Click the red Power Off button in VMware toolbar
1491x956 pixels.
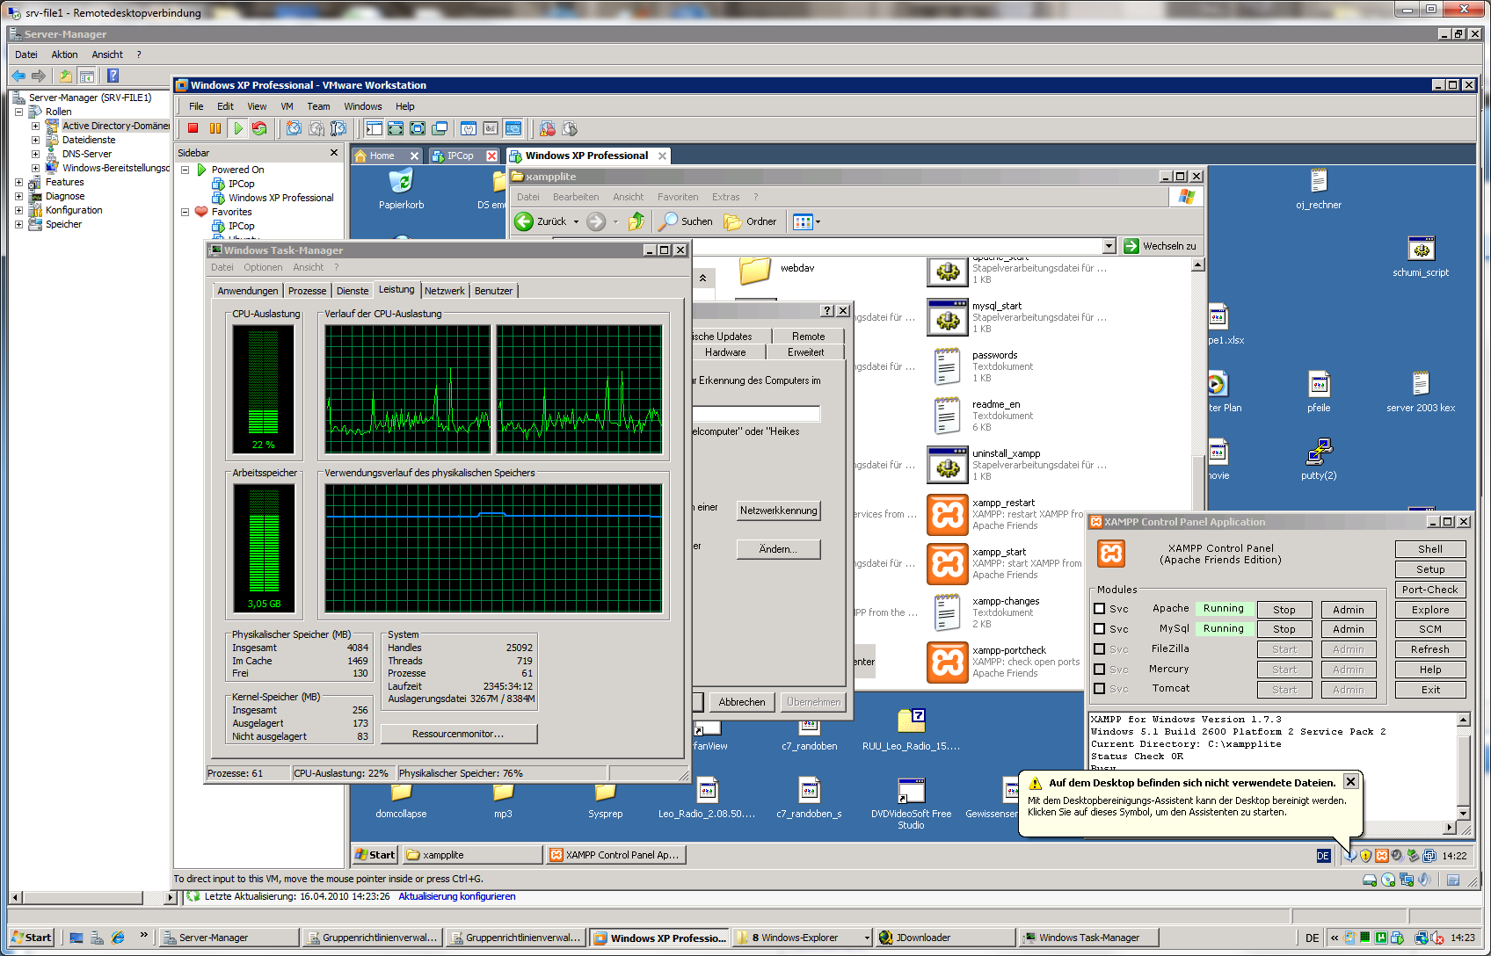193,128
